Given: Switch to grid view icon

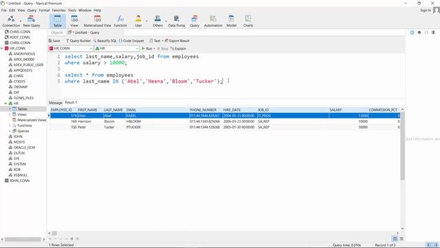Looking at the screenshot, I should (395, 239).
